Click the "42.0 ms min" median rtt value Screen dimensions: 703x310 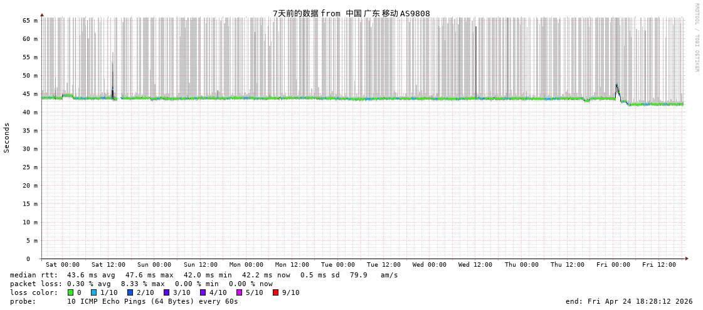click(x=208, y=275)
